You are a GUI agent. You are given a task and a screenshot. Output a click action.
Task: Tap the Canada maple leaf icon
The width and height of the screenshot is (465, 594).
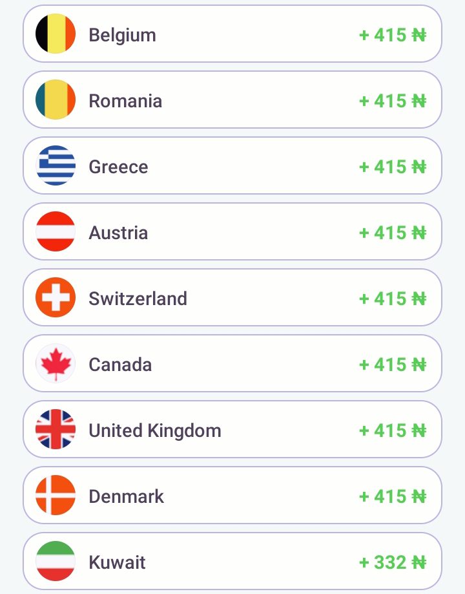[56, 364]
